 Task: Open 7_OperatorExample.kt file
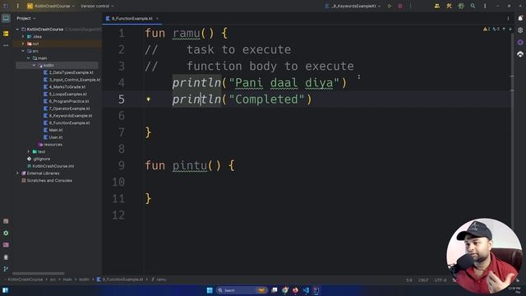tap(67, 109)
